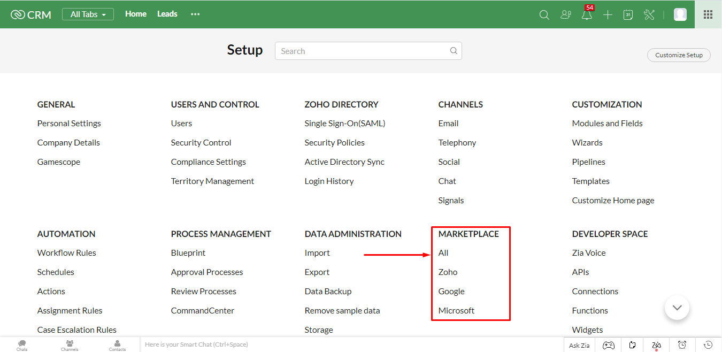Open Telephony settings
The image size is (722, 352).
tap(457, 143)
